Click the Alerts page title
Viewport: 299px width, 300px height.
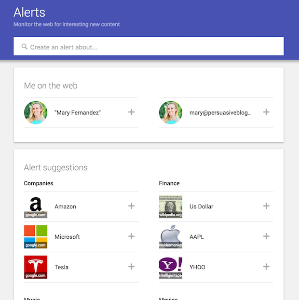pyautogui.click(x=29, y=12)
